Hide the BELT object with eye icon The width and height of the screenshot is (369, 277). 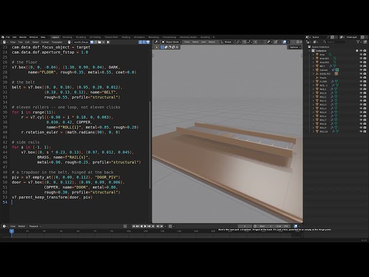(361, 66)
